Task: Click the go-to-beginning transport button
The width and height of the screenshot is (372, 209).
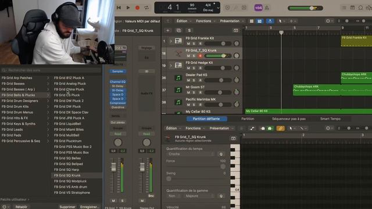Action: pyautogui.click(x=119, y=8)
